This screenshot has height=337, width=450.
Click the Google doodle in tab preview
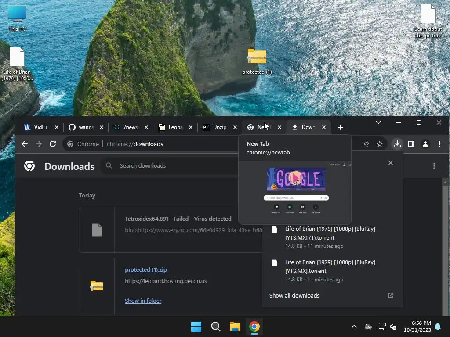coord(296,179)
